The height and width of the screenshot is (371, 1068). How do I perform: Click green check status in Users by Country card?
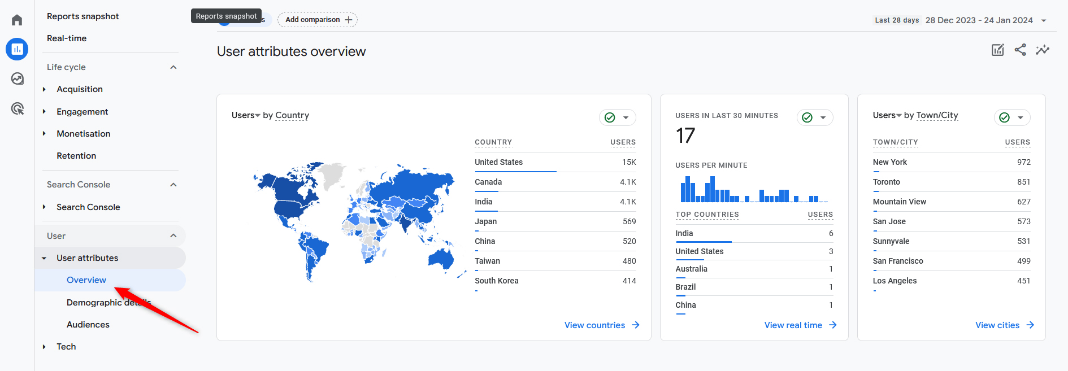(610, 117)
